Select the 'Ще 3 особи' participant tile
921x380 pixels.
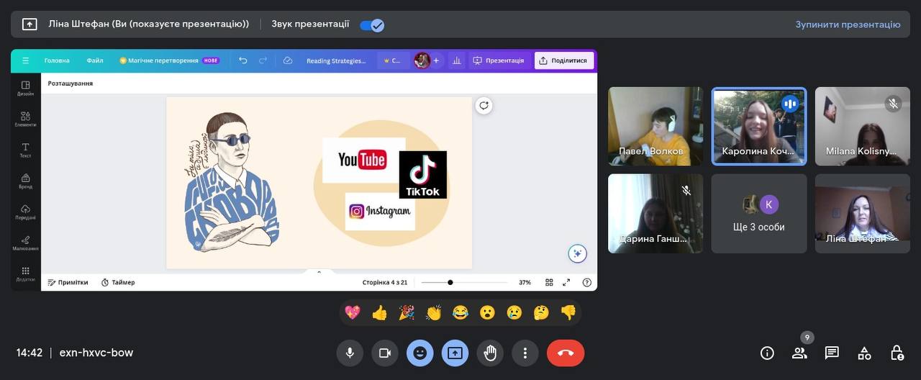coord(759,214)
